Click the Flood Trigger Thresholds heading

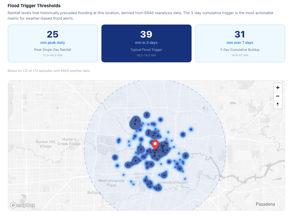[34, 6]
